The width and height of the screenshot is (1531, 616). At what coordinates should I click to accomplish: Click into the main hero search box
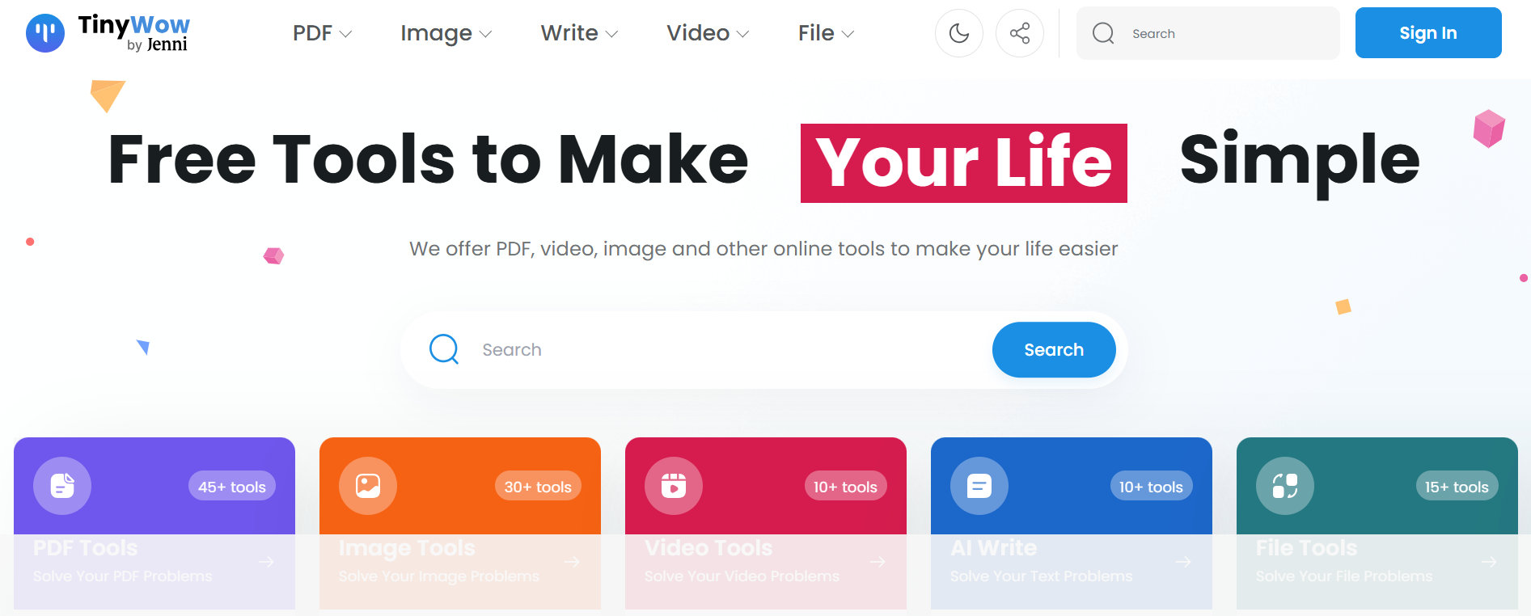pyautogui.click(x=728, y=350)
